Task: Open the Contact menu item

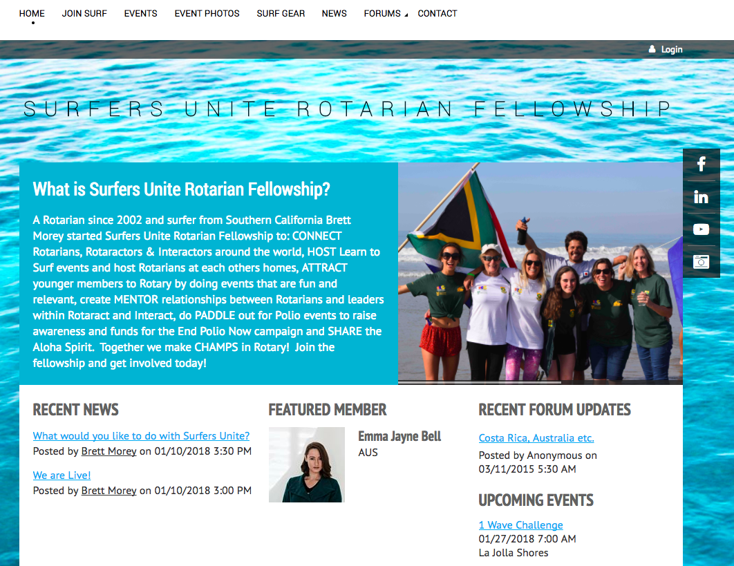Action: pos(437,14)
